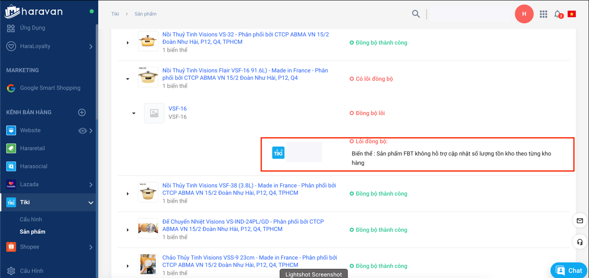This screenshot has height=278, width=589.
Task: Click the Tiki logo in sync error row
Action: click(278, 153)
